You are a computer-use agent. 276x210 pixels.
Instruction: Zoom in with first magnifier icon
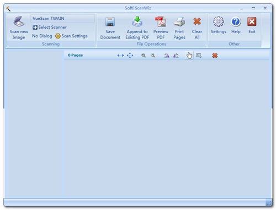pyautogui.click(x=144, y=55)
